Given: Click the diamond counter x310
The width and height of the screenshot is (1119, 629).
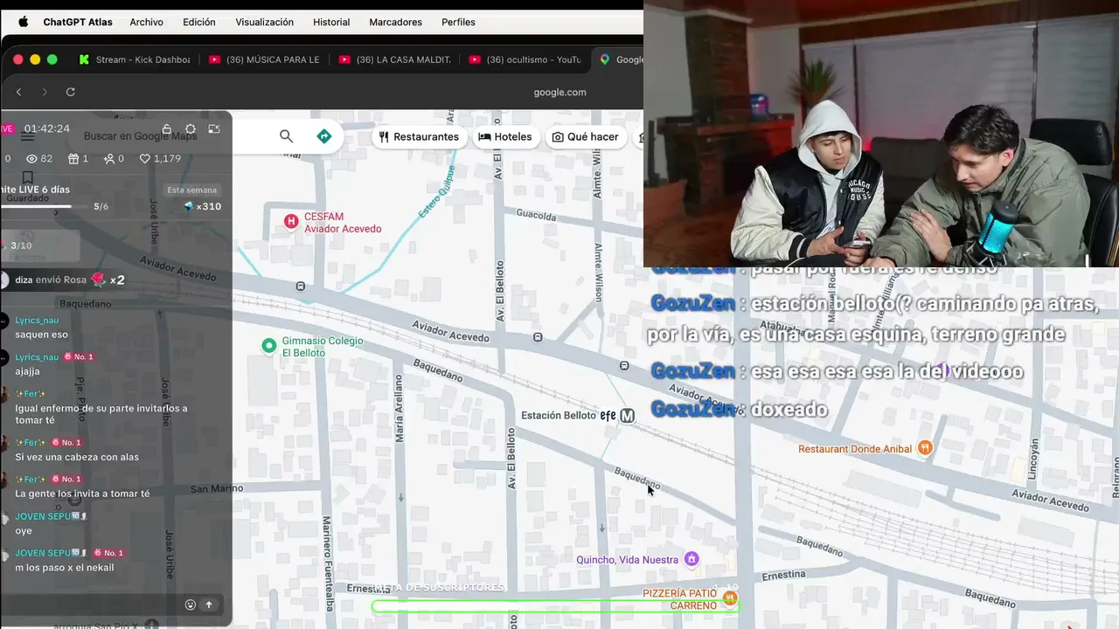Looking at the screenshot, I should [x=202, y=207].
